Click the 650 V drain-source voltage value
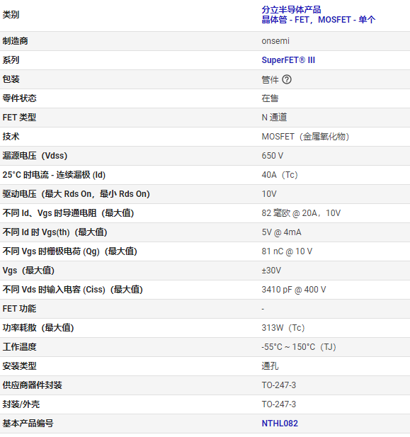 [x=273, y=156]
